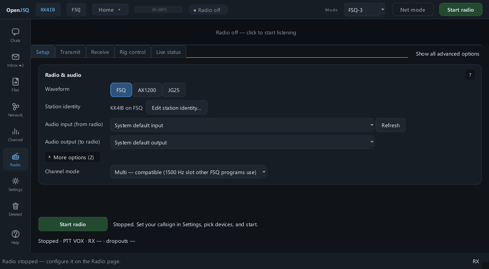489x269 pixels.
Task: Switch to the Receive tab
Action: click(x=100, y=52)
